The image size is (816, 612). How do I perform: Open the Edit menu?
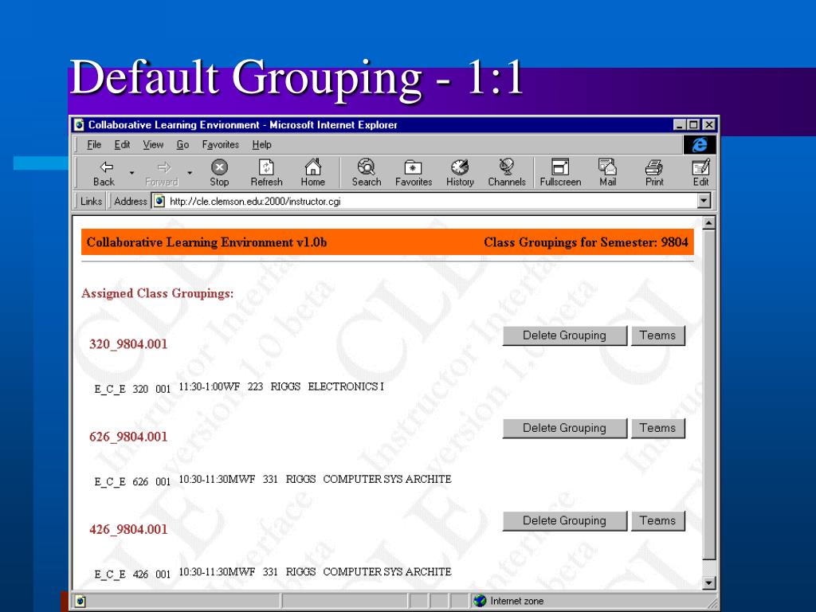[x=122, y=145]
